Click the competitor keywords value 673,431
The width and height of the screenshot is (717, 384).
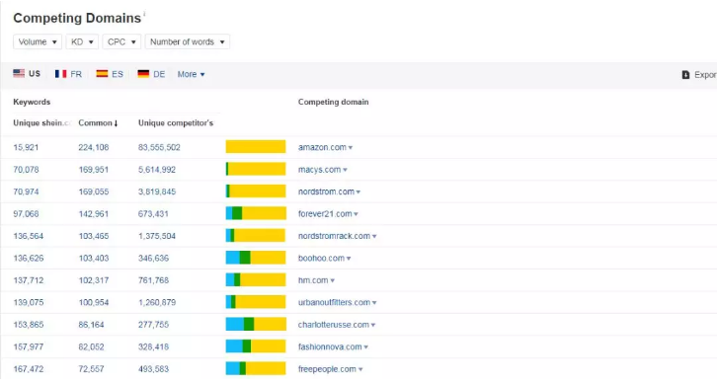tap(153, 214)
